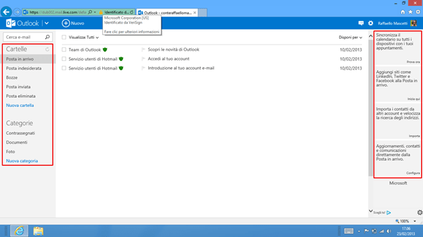Open the messaging chat icon
423x237 pixels.
click(x=360, y=24)
